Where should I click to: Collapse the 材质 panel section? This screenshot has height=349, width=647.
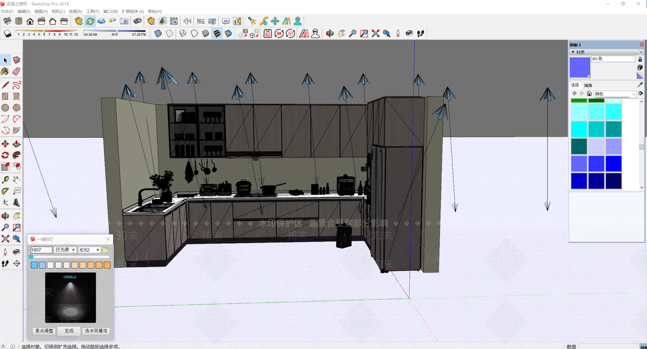[573, 52]
